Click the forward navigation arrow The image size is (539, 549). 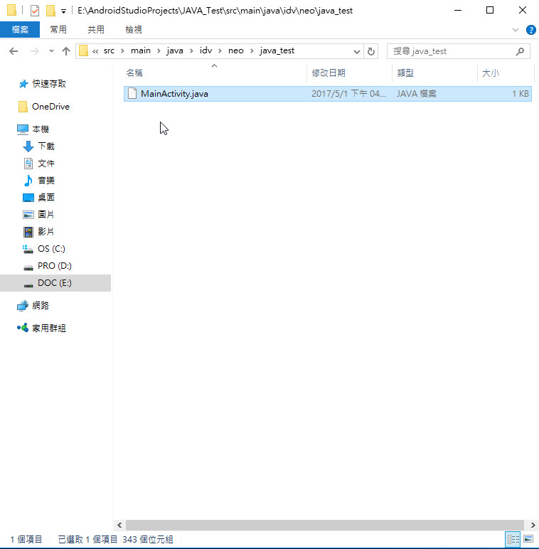point(35,51)
